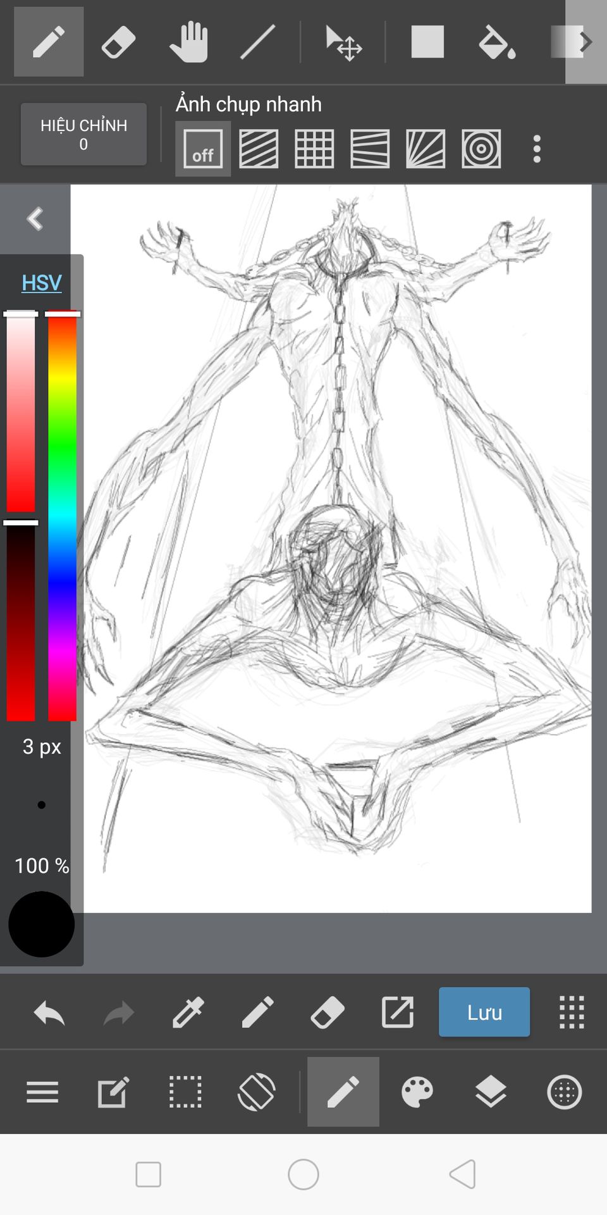This screenshot has width=607, height=1215.
Task: Enable the grid snap guide
Action: coord(314,149)
